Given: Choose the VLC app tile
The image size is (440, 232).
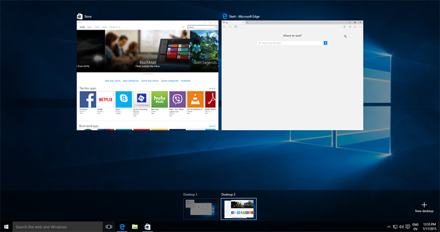Looking at the screenshot, I should 195,99.
